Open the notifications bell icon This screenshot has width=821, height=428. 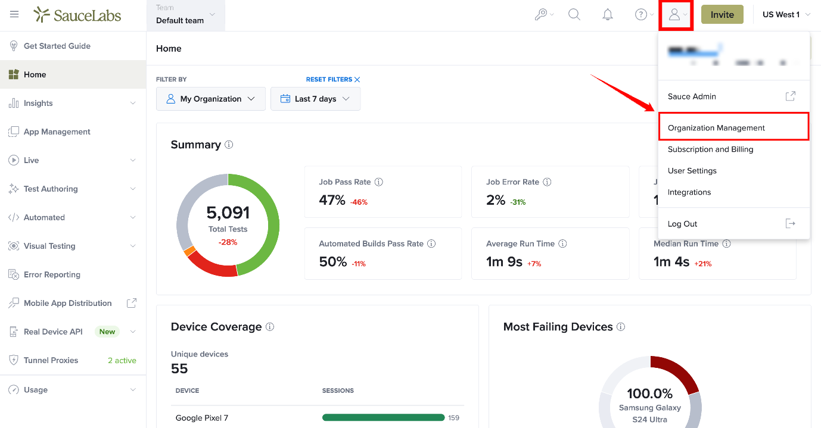tap(608, 15)
